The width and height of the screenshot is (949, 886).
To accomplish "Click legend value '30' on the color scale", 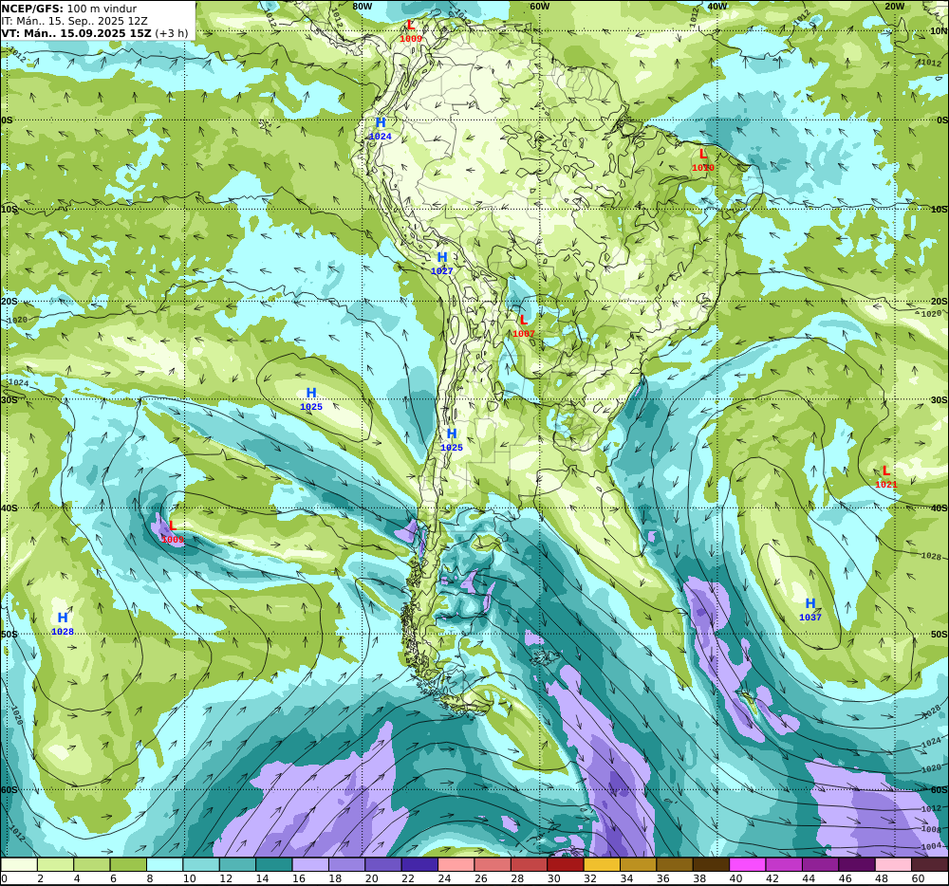I will coord(554,878).
